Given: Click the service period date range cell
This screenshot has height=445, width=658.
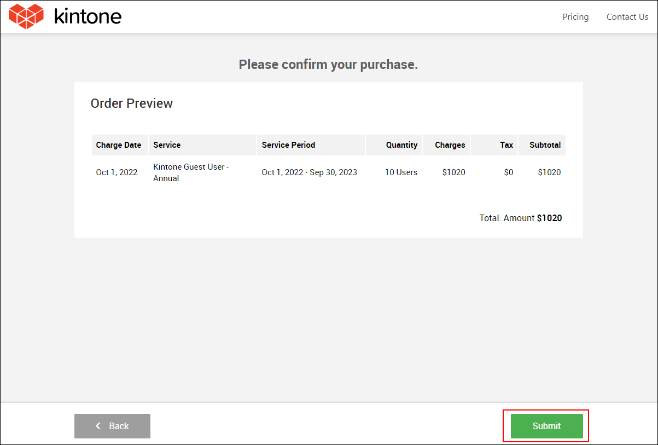Looking at the screenshot, I should pos(309,172).
